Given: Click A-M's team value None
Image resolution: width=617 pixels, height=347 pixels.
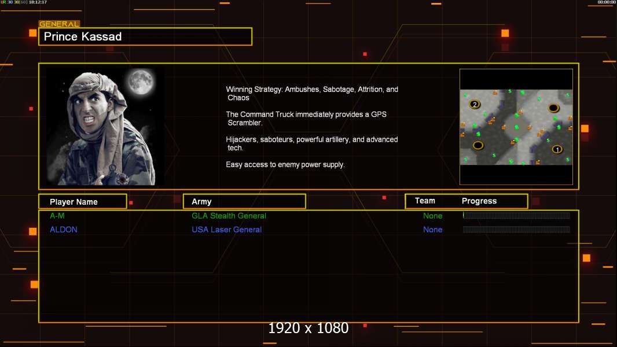Looking at the screenshot, I should (432, 216).
